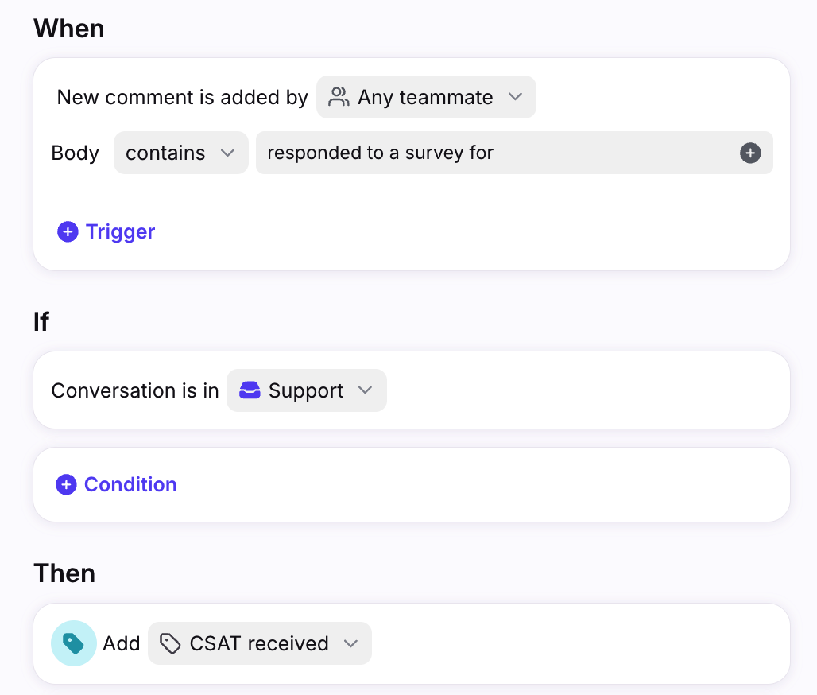Select the 'New comment is added by' trigger text

point(182,97)
